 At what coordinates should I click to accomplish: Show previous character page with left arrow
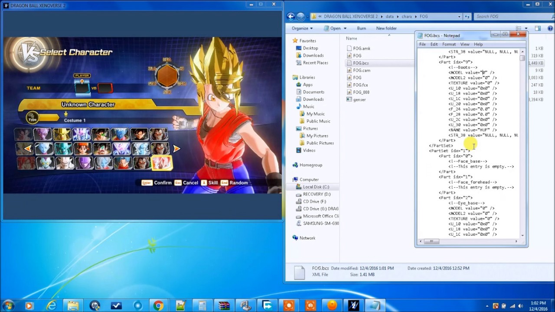pos(28,149)
